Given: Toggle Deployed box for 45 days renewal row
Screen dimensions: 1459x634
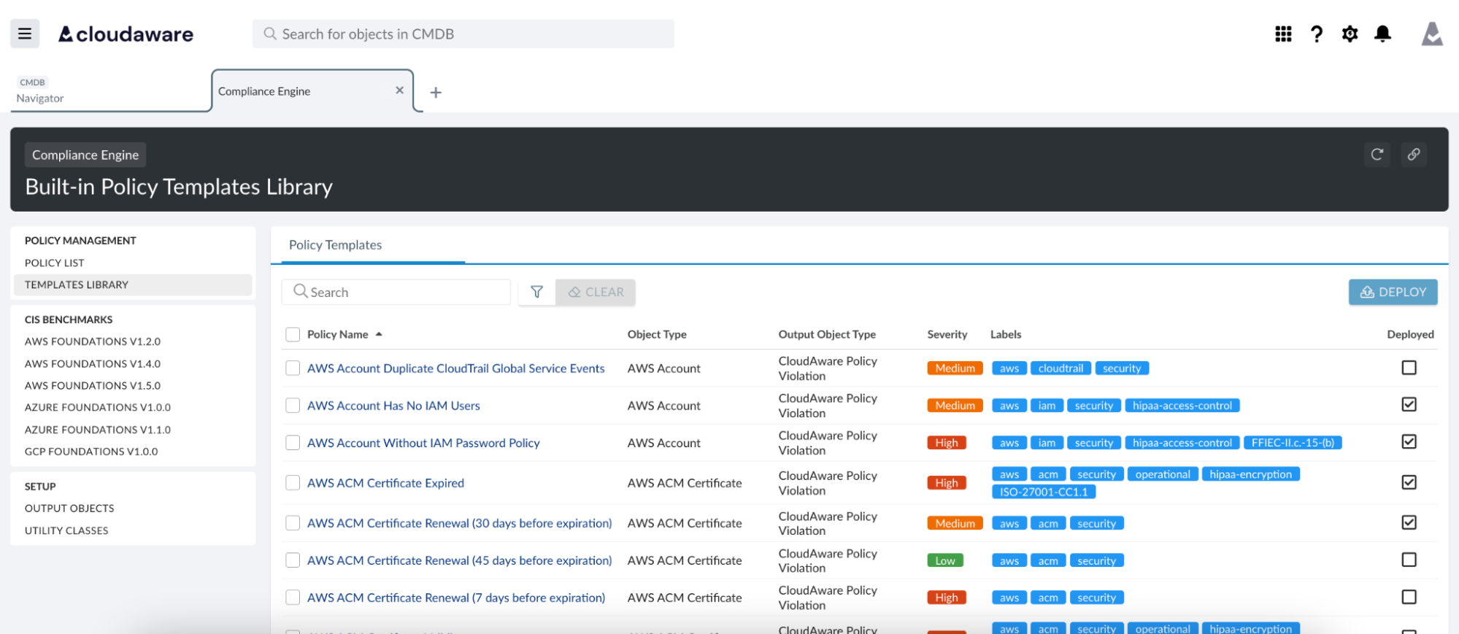Looking at the screenshot, I should 1409,560.
